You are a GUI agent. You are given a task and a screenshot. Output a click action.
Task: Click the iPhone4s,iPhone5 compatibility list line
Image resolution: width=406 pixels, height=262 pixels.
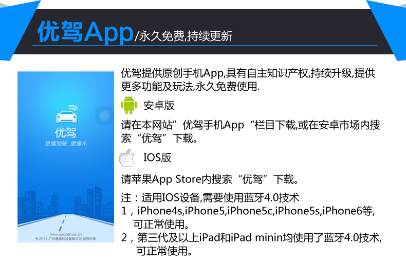[248, 211]
